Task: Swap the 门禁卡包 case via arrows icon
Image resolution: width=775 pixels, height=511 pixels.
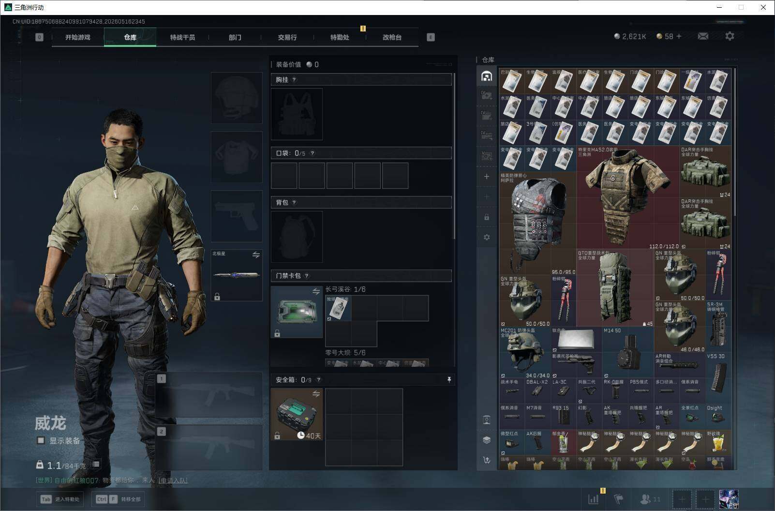Action: [x=316, y=291]
